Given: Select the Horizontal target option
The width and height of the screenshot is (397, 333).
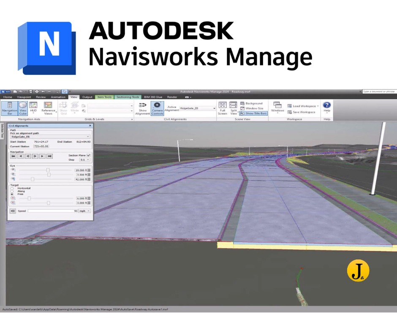Looking at the screenshot, I should 12,188.
